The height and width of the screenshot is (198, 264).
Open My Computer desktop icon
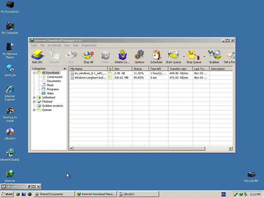[10, 28]
